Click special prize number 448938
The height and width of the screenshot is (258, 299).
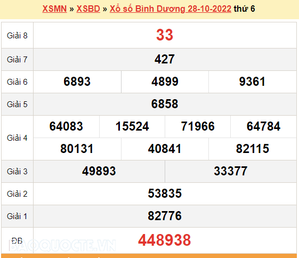pos(165,240)
